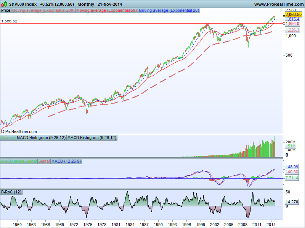This screenshot has height=228, width=305.
Task: Click the 151M volume value tag
Action: [x=291, y=146]
